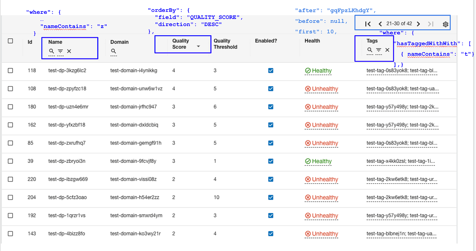This screenshot has height=251, width=476.
Task: Open tags cell for test-dp-3kzg6lc2
Action: (403, 70)
